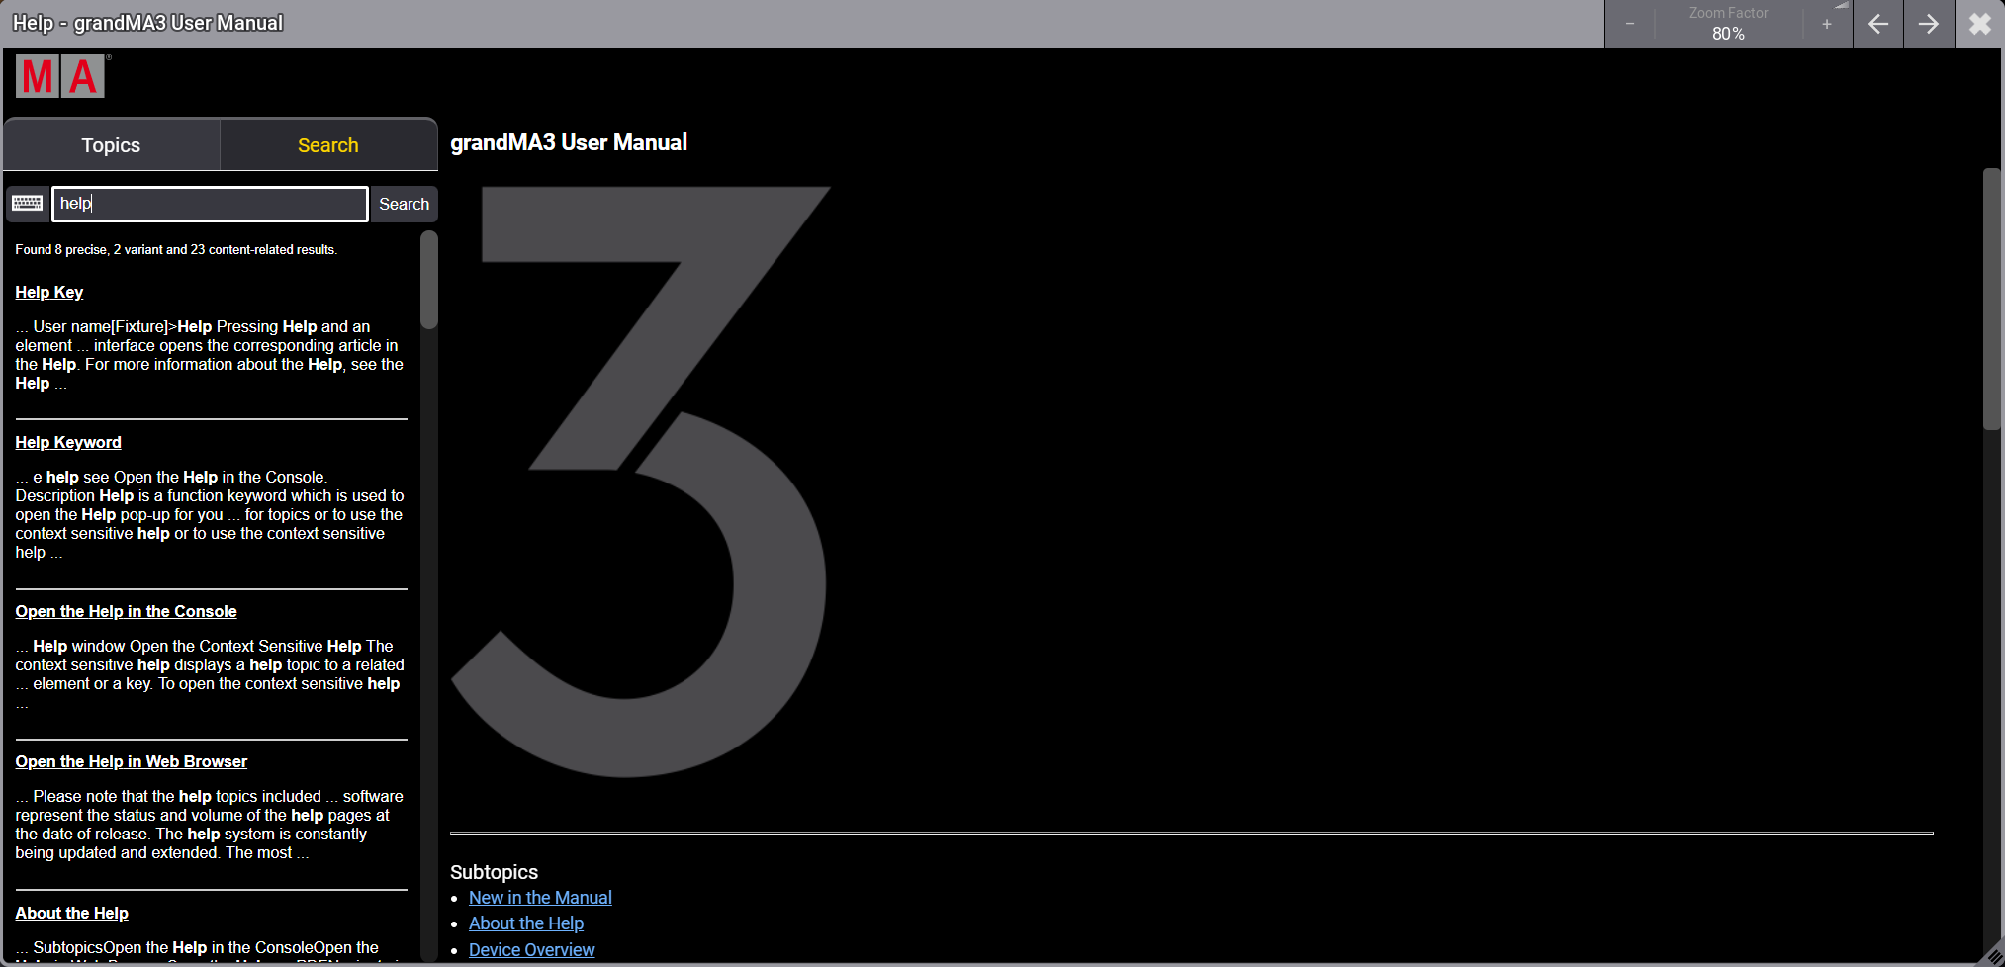This screenshot has width=2005, height=967.
Task: Open the Help Key article
Action: [48, 292]
